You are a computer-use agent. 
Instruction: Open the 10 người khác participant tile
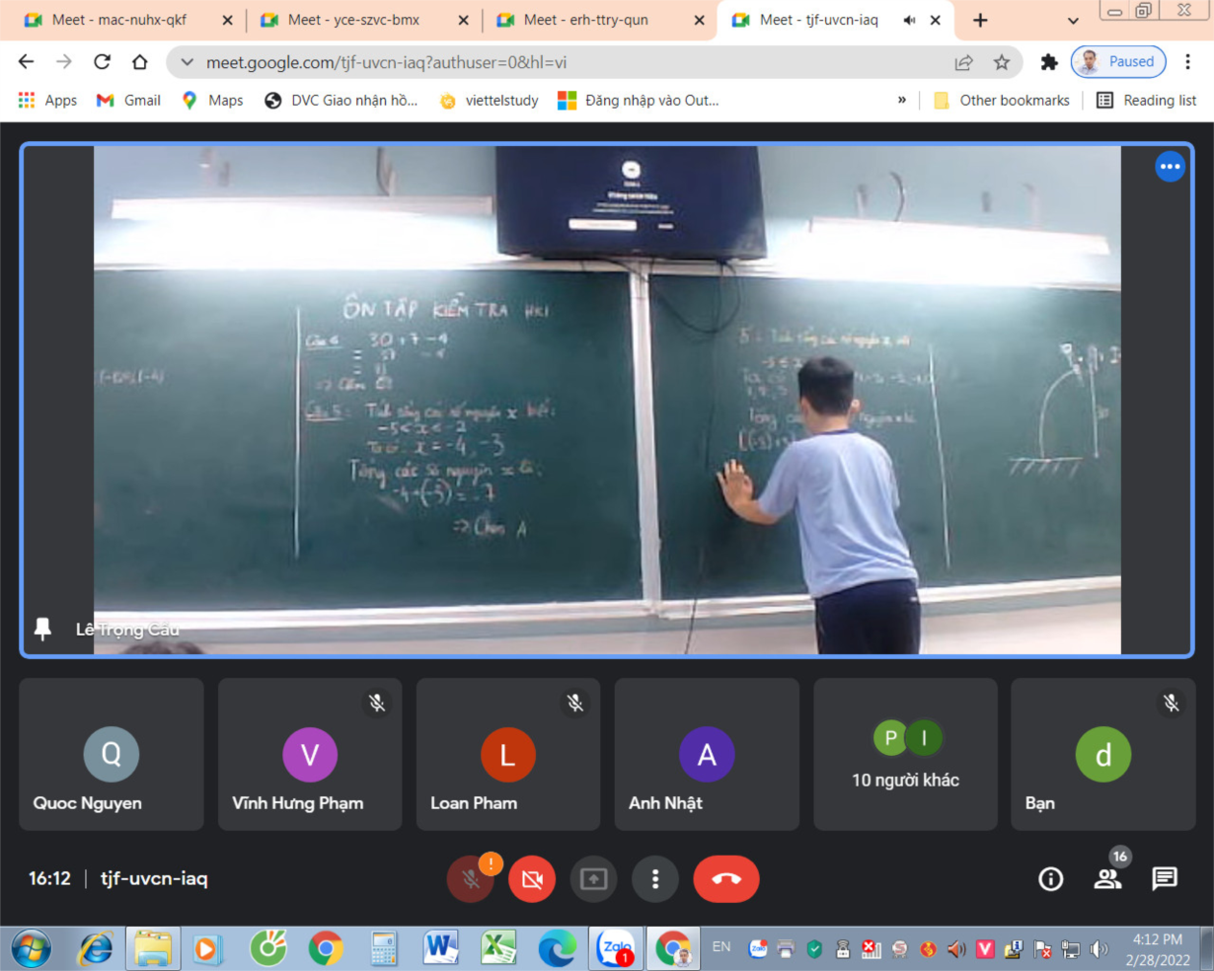[905, 755]
